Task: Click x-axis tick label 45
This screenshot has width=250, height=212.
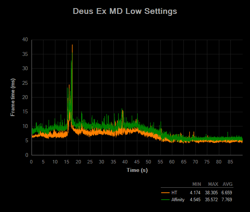Action: (137, 162)
